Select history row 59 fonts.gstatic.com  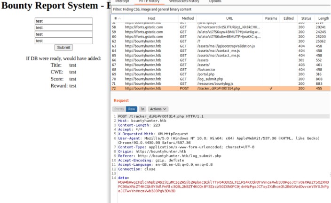[221, 32]
